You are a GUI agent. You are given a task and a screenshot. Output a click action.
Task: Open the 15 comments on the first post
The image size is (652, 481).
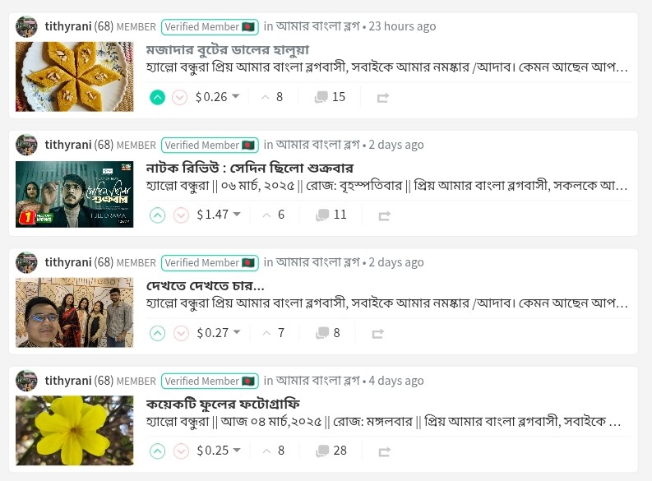coord(331,97)
